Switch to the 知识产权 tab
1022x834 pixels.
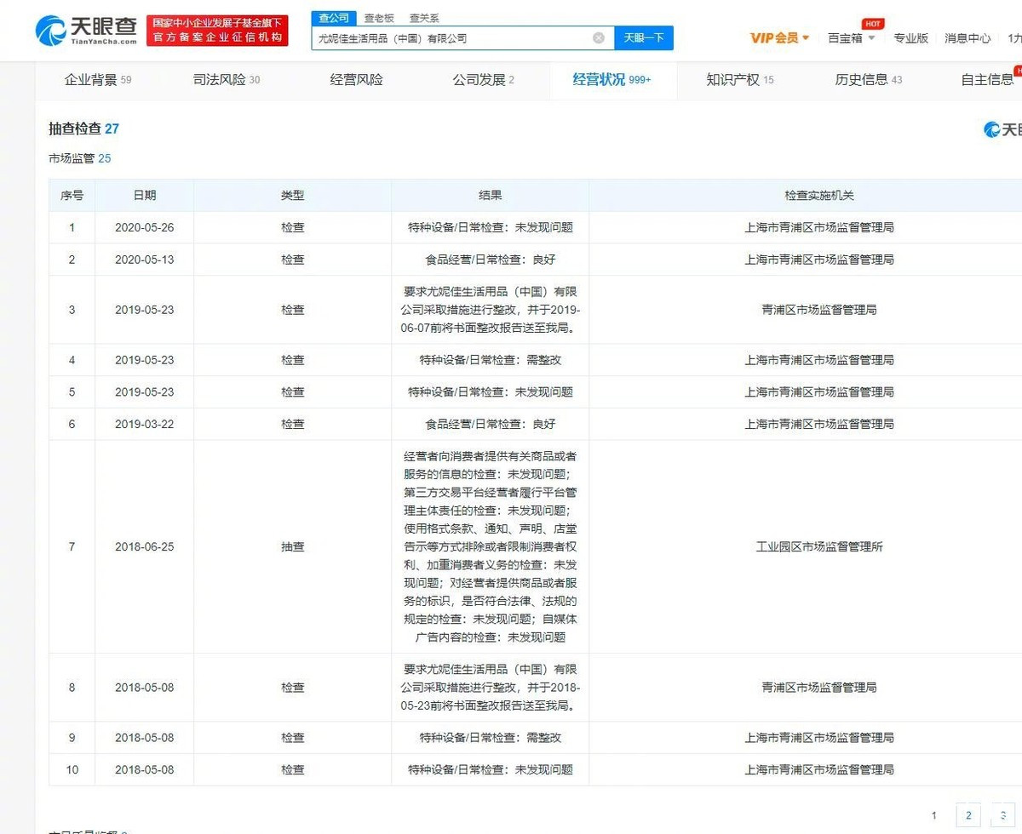pos(740,80)
